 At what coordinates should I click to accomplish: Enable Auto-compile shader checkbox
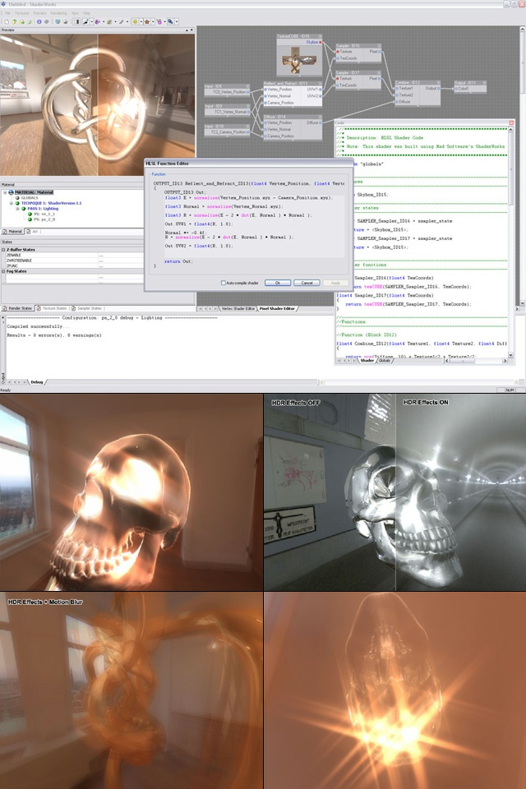(223, 283)
